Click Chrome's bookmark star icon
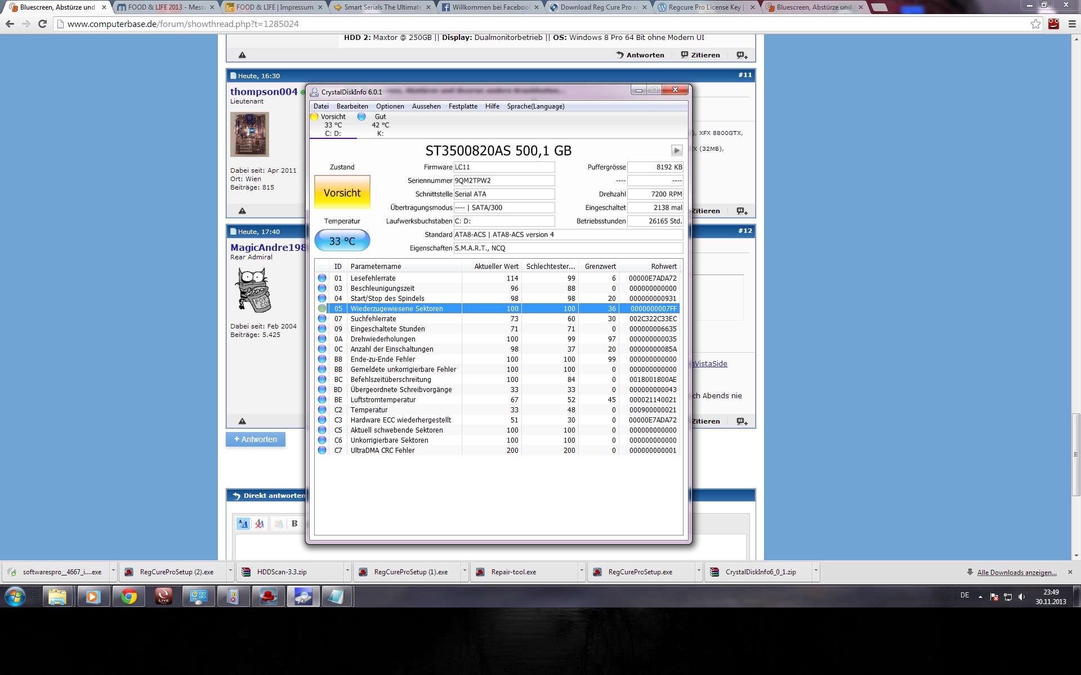This screenshot has width=1081, height=675. 1035,24
